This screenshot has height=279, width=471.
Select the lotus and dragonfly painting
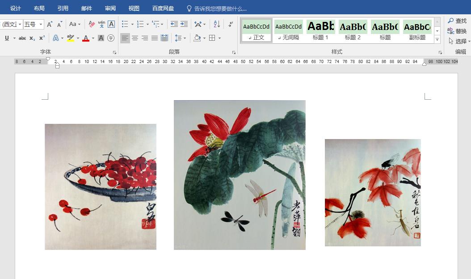click(240, 175)
